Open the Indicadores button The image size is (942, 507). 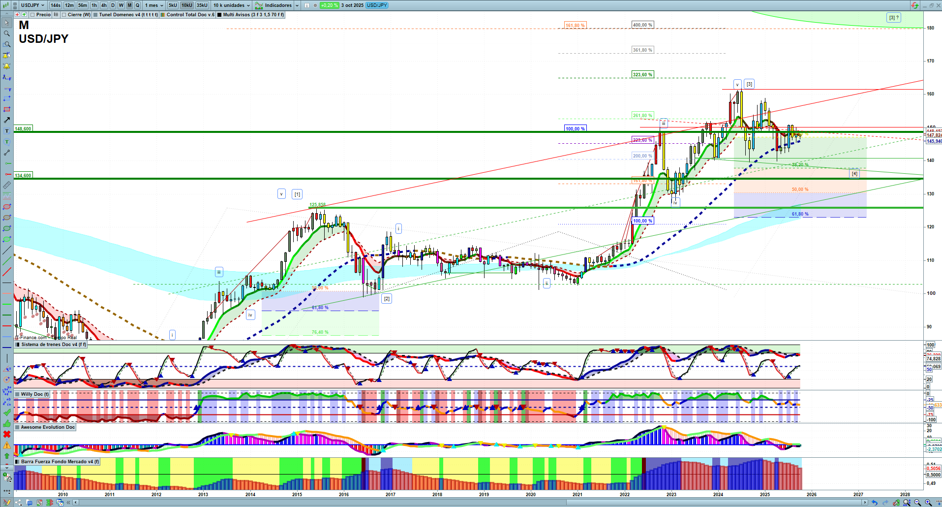pos(273,5)
